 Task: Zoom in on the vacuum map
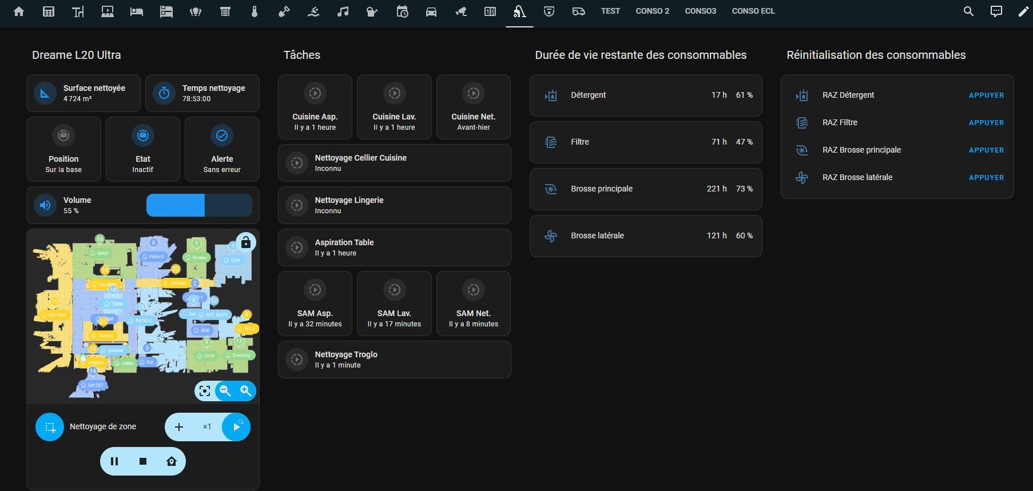246,391
